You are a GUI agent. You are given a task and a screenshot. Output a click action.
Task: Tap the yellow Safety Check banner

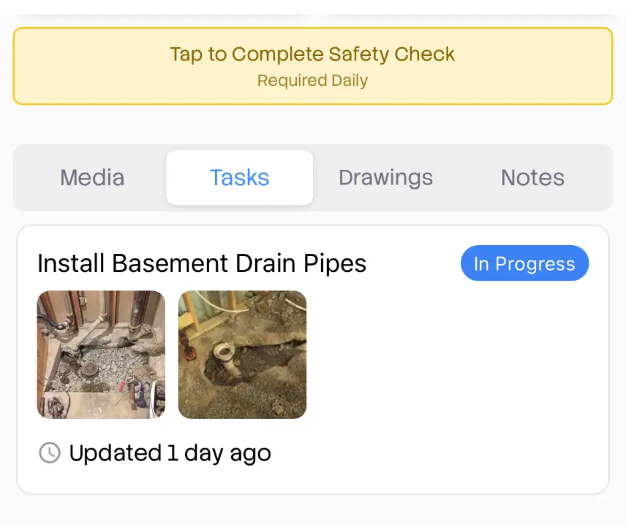click(x=313, y=65)
